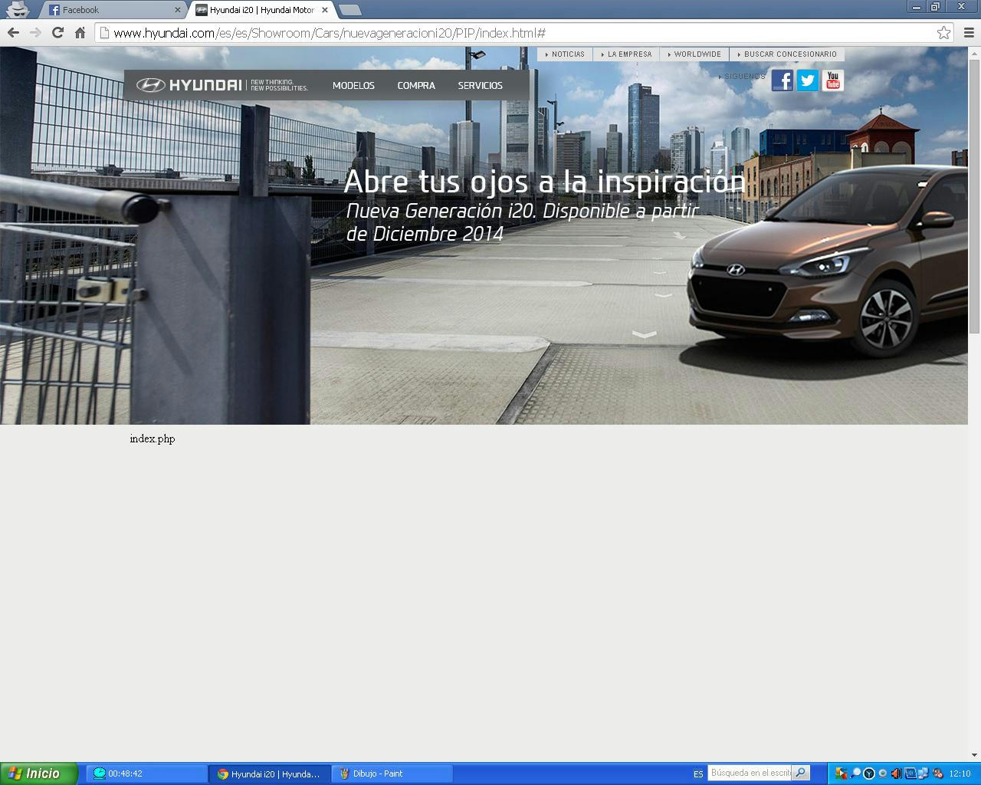Open Hyundai's YouTube channel icon
Viewport: 981px width, 785px height.
coord(833,80)
